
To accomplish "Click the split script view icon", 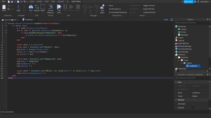I will click(171, 20).
